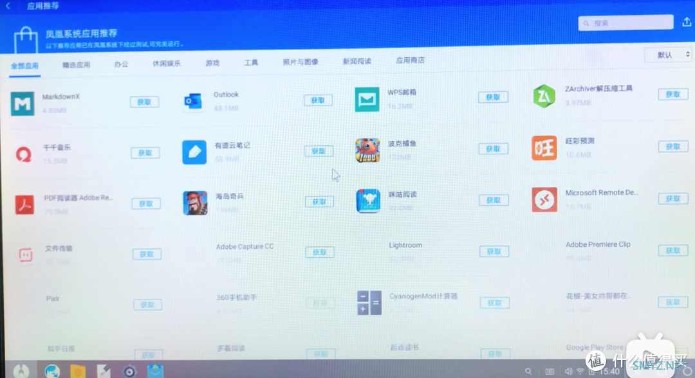Open the CyanogenMod calculator icon
The width and height of the screenshot is (695, 378).
[369, 303]
